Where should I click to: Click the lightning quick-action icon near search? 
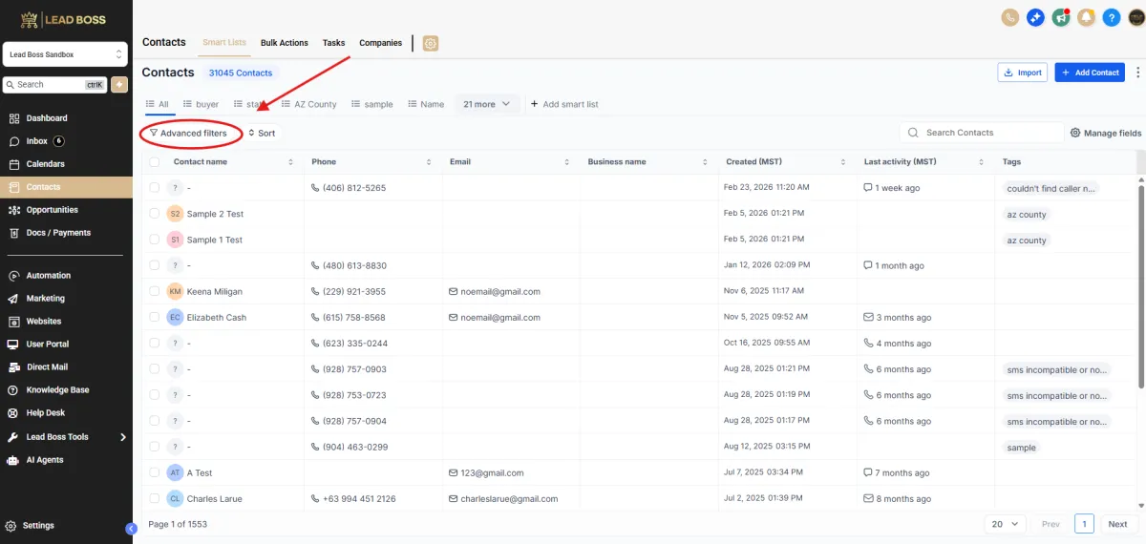[119, 84]
